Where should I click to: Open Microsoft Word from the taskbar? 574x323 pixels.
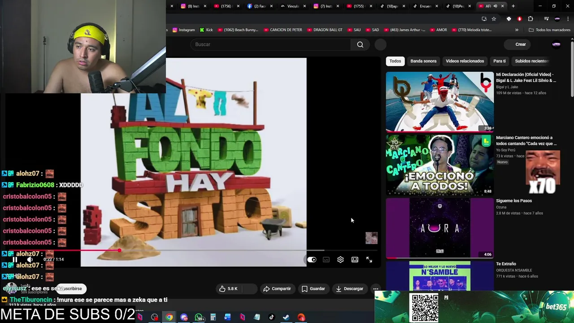(x=227, y=317)
